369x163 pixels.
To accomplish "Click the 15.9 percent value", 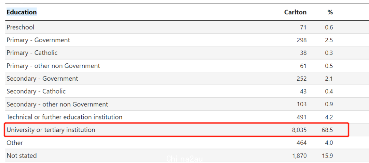I will [x=328, y=156].
